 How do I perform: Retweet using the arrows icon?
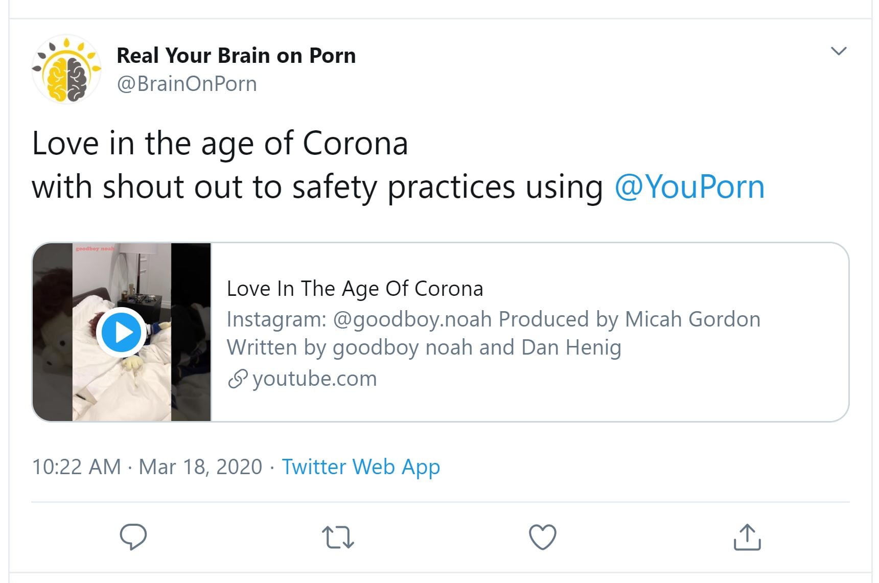click(338, 538)
